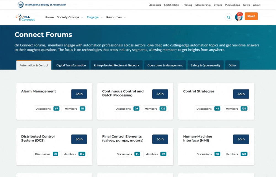Expand the Society Groups dropdown
276x177 pixels.
coord(68,17)
